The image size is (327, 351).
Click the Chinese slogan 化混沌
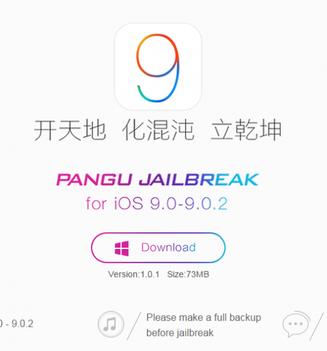click(x=158, y=130)
